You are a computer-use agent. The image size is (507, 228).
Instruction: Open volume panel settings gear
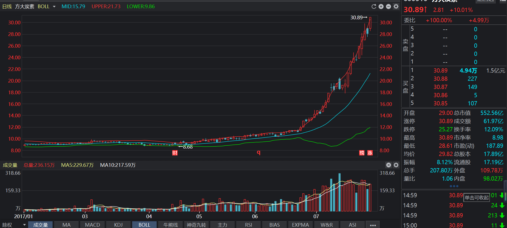396,165
